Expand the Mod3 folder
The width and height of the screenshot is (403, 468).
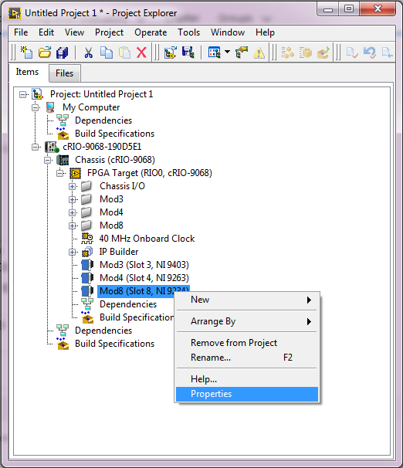click(72, 199)
